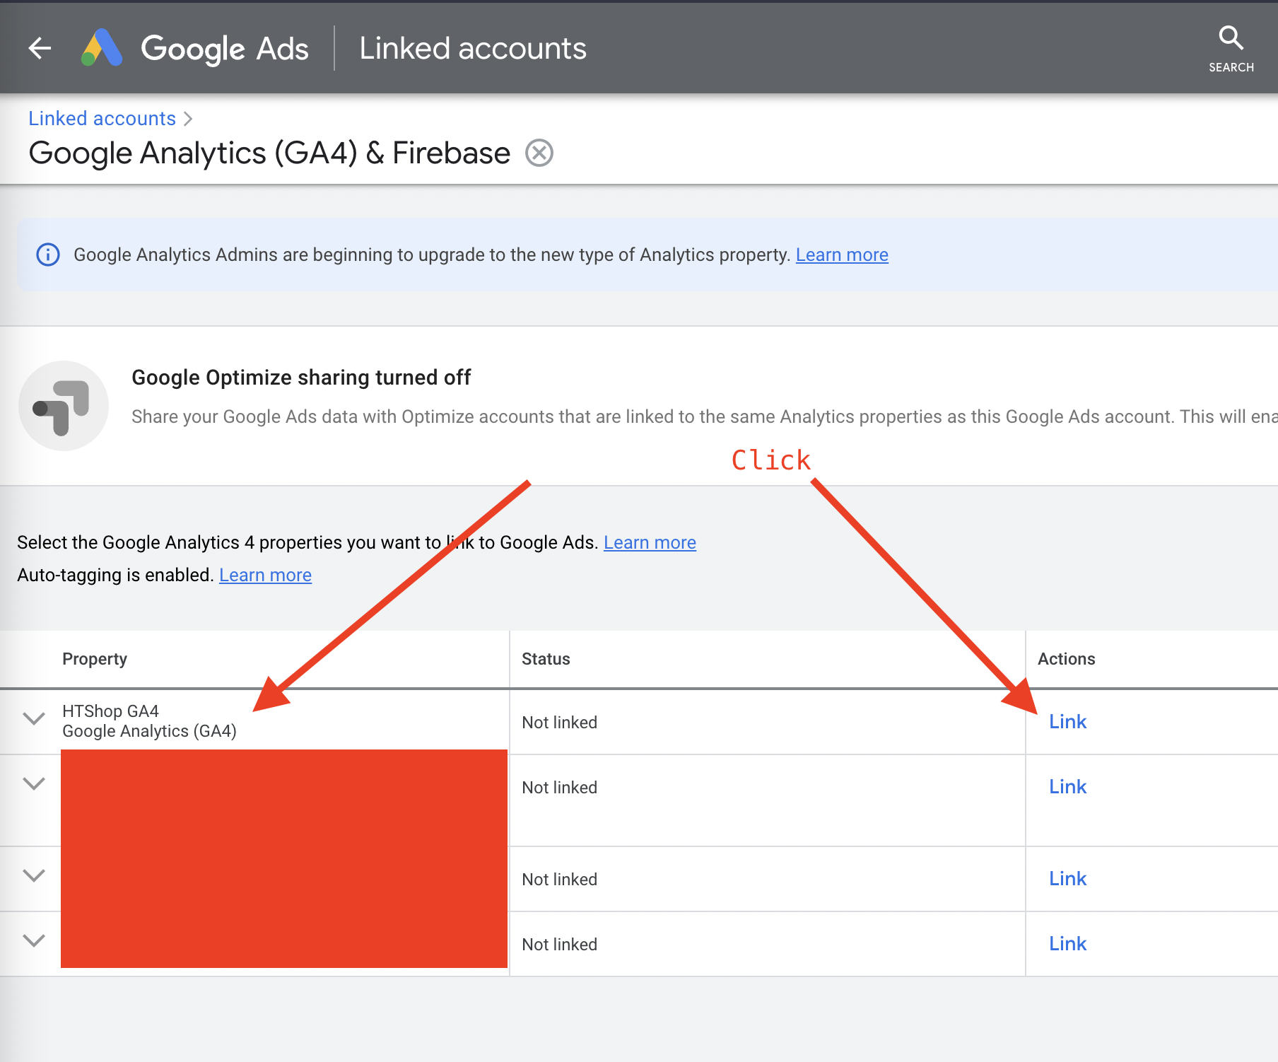The image size is (1278, 1062).
Task: Click the info icon in the blue banner
Action: click(48, 255)
